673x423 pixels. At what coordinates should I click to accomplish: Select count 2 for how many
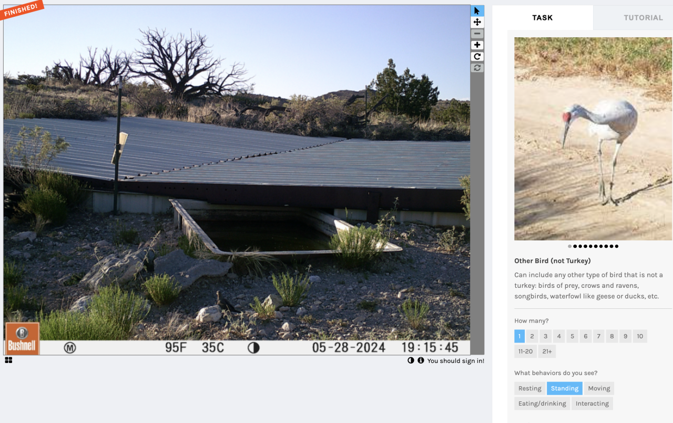click(x=532, y=336)
